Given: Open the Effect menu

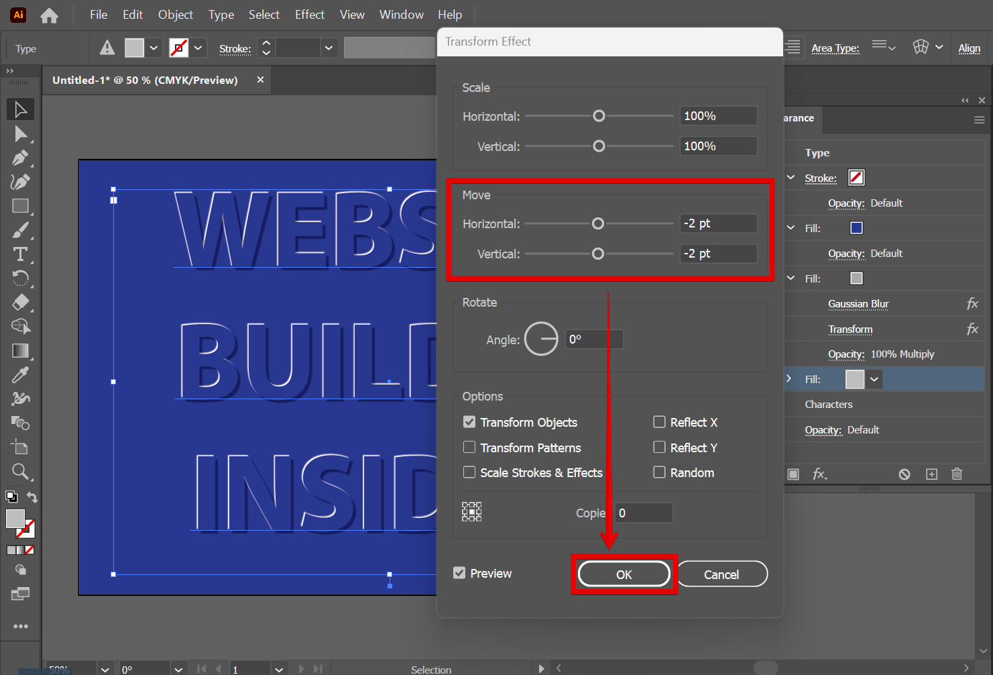Looking at the screenshot, I should pos(309,14).
